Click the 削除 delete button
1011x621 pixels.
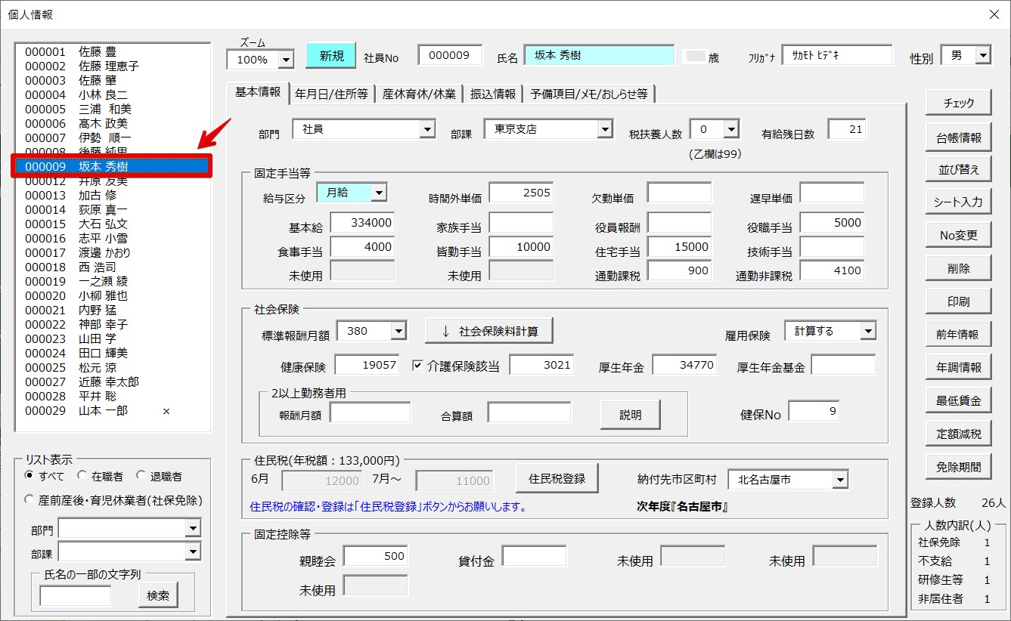tap(958, 268)
